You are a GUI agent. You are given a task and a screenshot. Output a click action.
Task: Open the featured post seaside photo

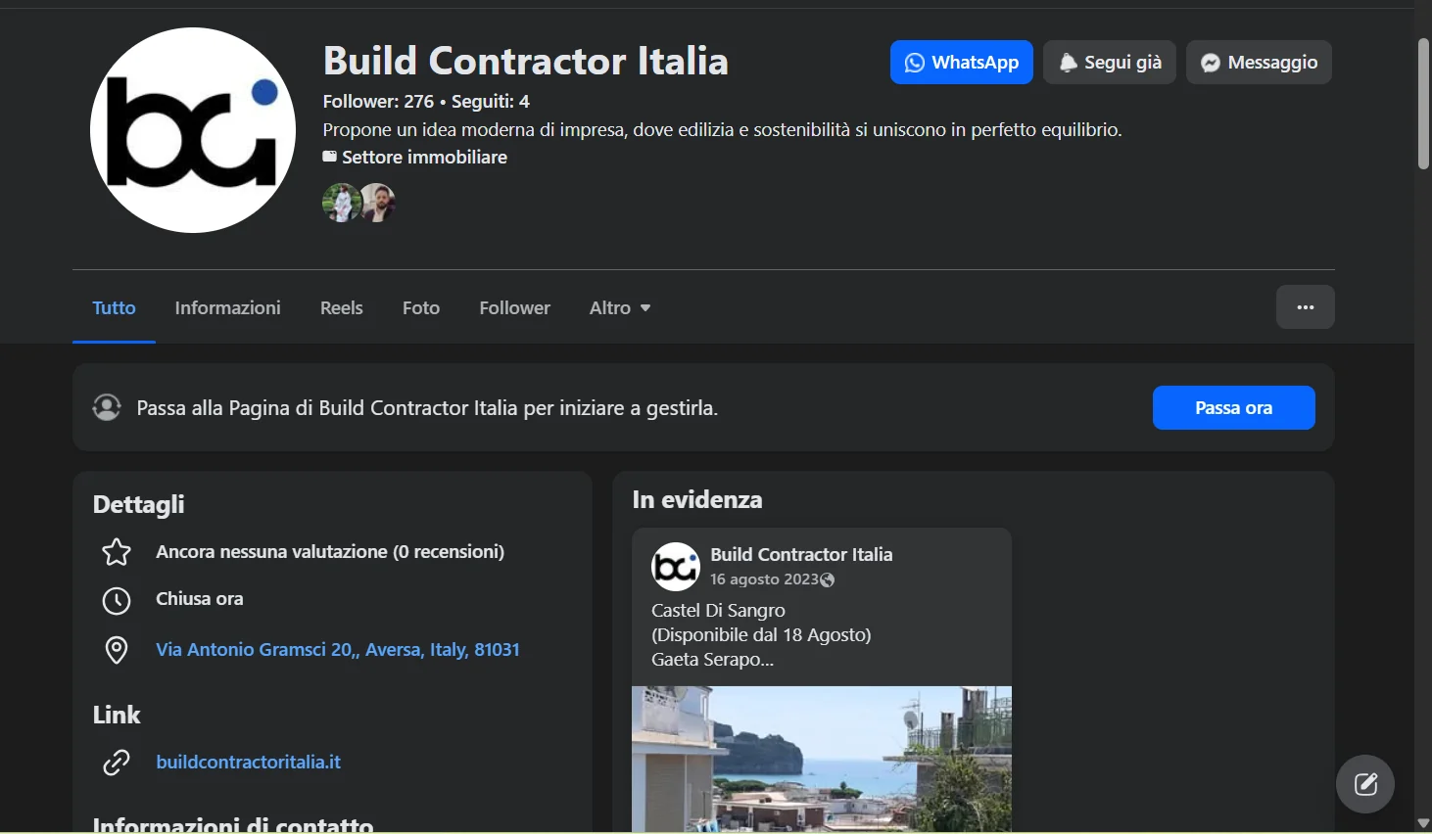pyautogui.click(x=822, y=759)
